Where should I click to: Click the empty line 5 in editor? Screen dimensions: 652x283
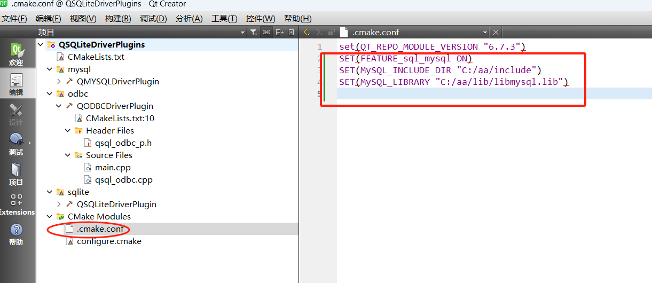coord(494,94)
